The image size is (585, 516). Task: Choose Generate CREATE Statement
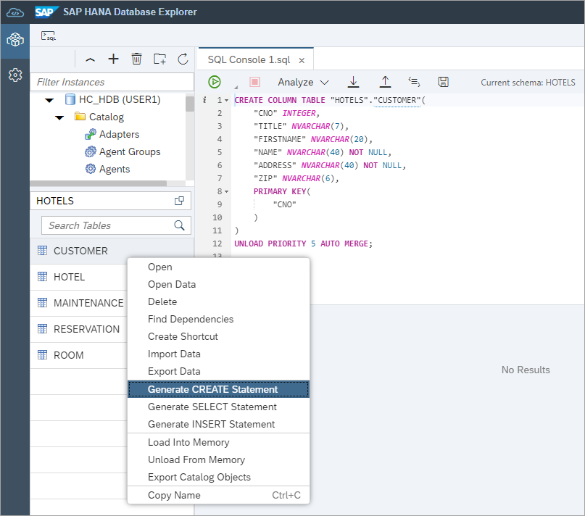pos(218,389)
